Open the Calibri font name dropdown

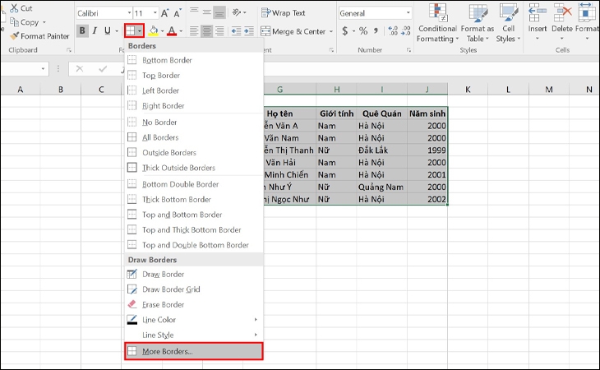coord(129,13)
